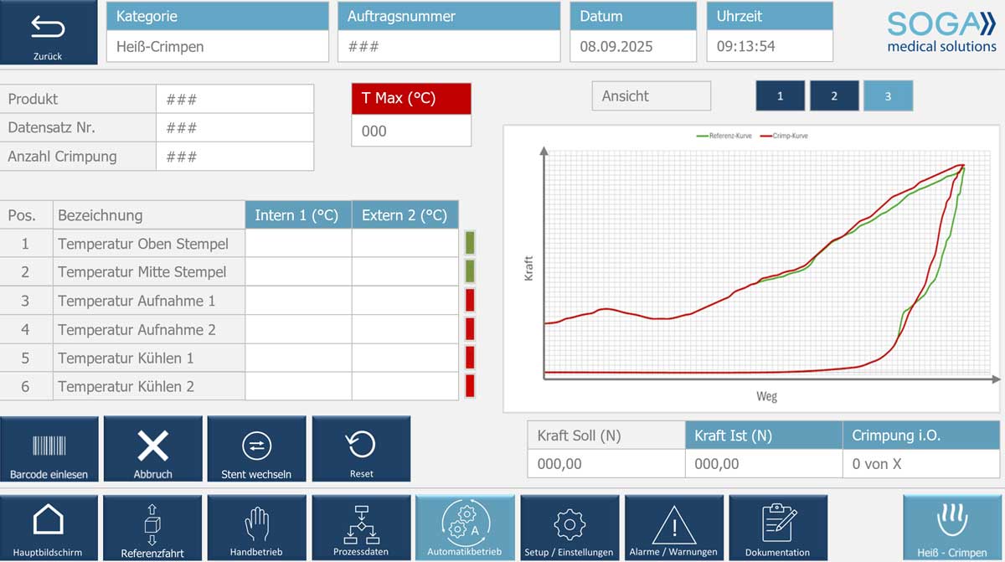Switch to Ansicht view 1
This screenshot has height=562, width=1005.
(780, 96)
